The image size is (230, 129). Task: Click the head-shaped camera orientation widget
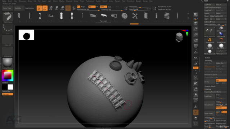pyautogui.click(x=179, y=37)
